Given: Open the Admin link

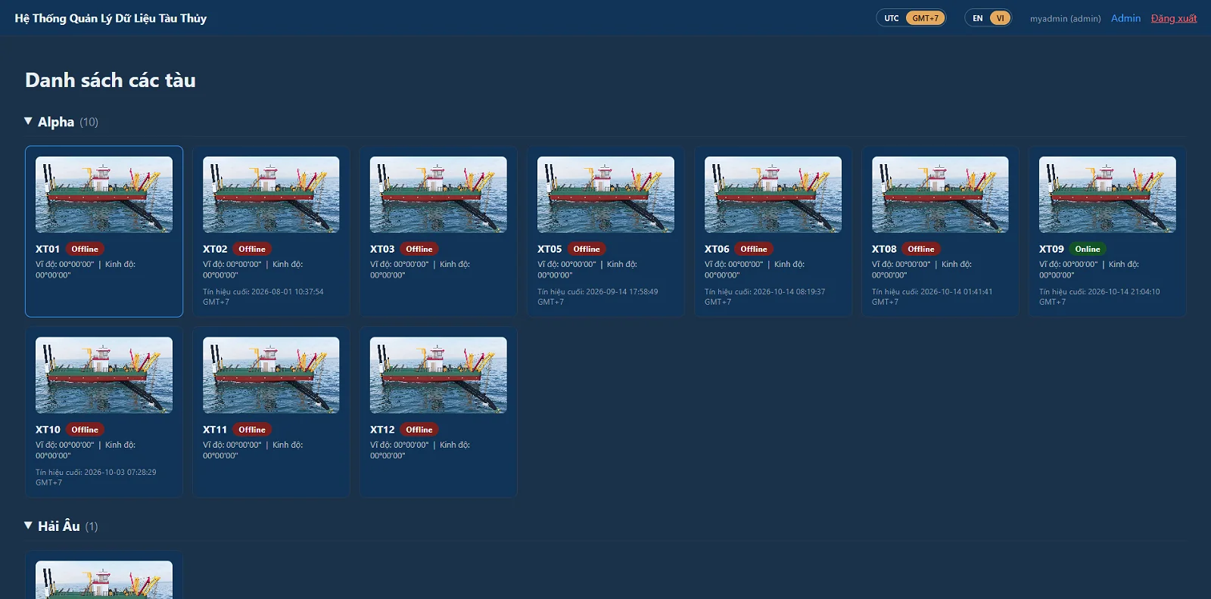Looking at the screenshot, I should (1125, 18).
